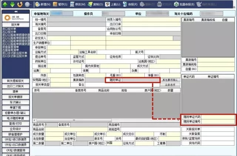Click 申报(R) declare toolbar button

(130, 4)
